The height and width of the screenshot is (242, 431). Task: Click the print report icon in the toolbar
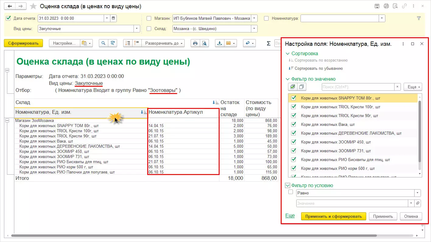[x=195, y=43]
